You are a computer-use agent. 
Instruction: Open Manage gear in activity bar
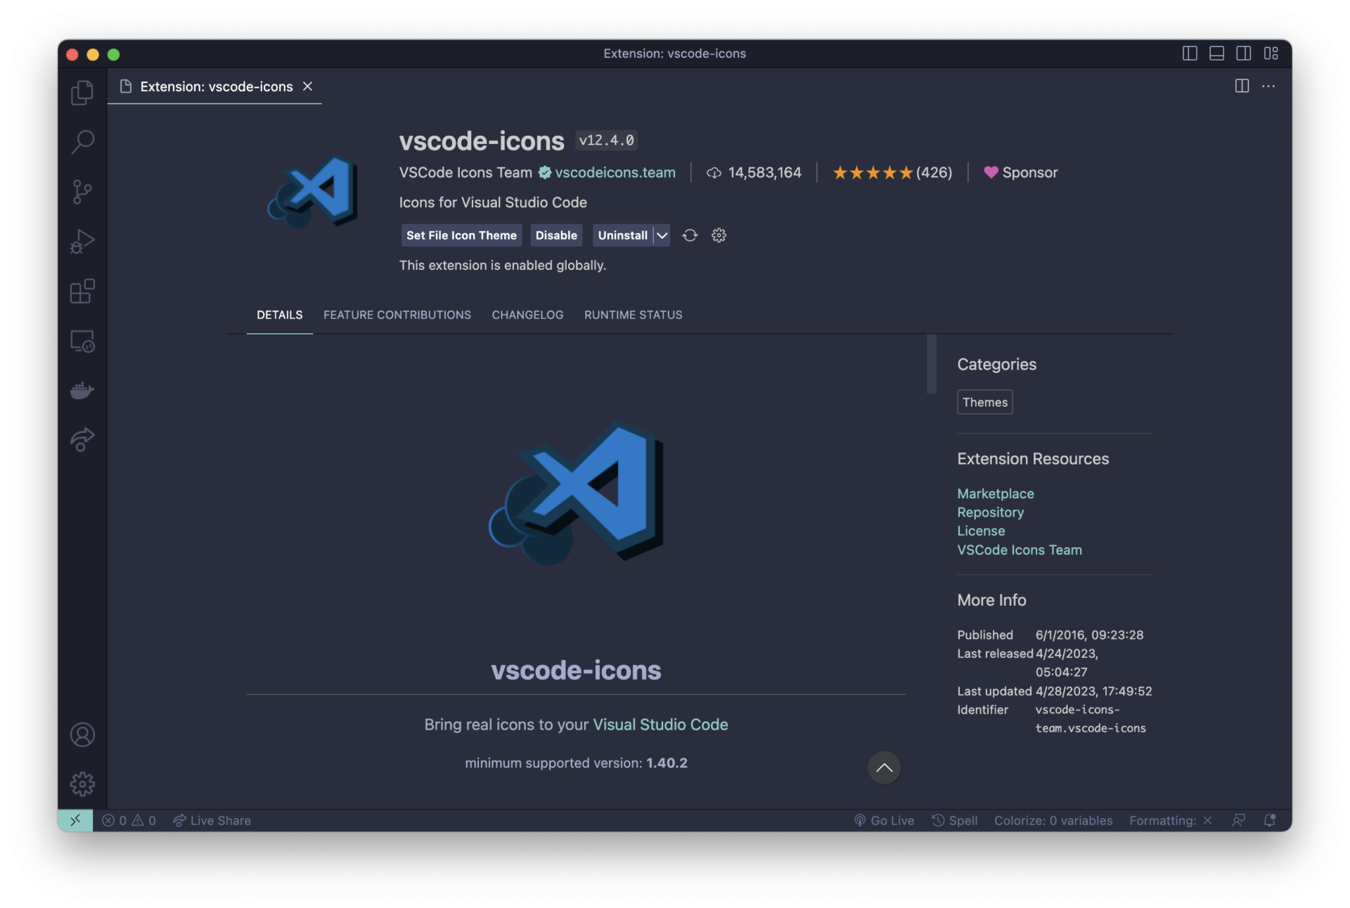[x=82, y=784]
